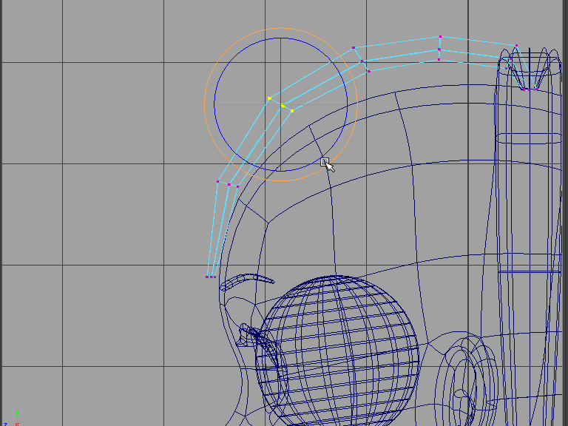Pick the magenta vertex atop the cylinder's left rim
The image size is (568, 426).
tap(516, 46)
